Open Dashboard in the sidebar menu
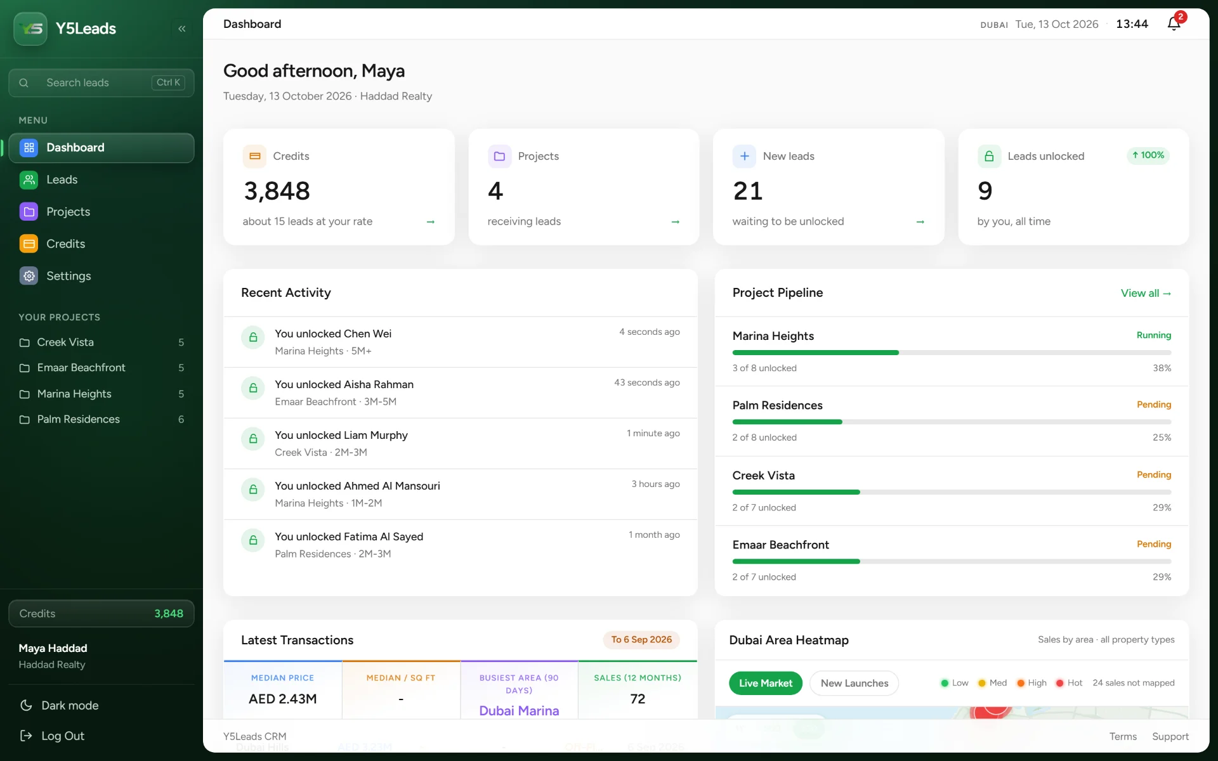The height and width of the screenshot is (761, 1218). pyautogui.click(x=101, y=148)
